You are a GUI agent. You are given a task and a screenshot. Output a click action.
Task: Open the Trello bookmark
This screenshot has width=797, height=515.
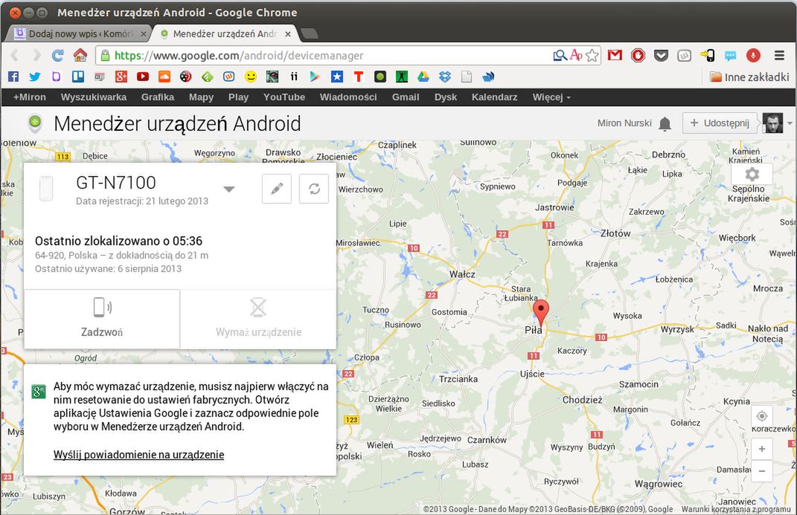point(78,77)
